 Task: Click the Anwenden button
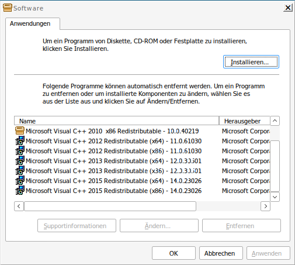coord(268,253)
